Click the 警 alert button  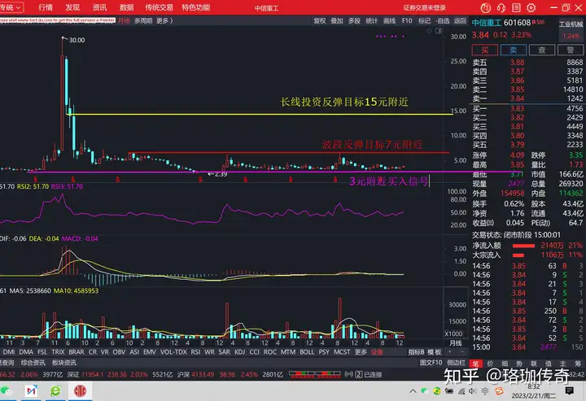pos(571,50)
